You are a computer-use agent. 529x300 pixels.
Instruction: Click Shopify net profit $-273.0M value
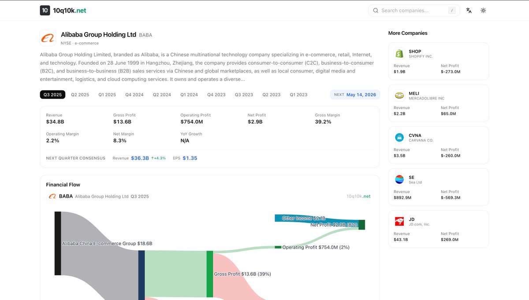451,72
